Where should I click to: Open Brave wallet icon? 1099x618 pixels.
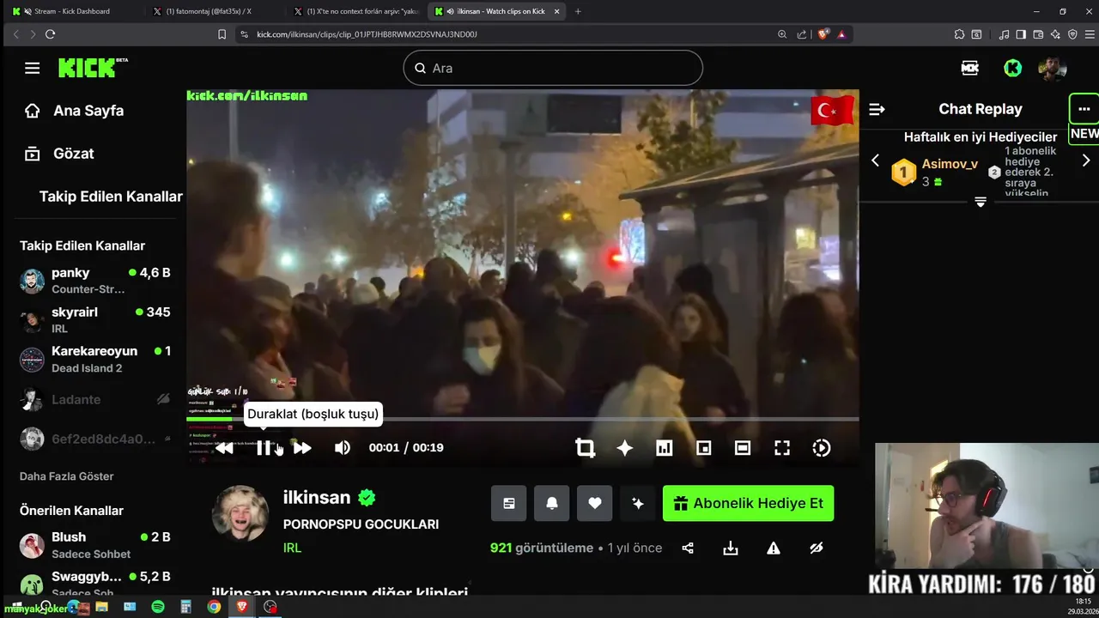(1038, 34)
